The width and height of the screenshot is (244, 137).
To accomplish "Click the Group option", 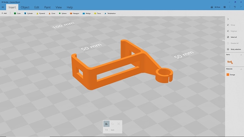I will (x=231, y=25).
